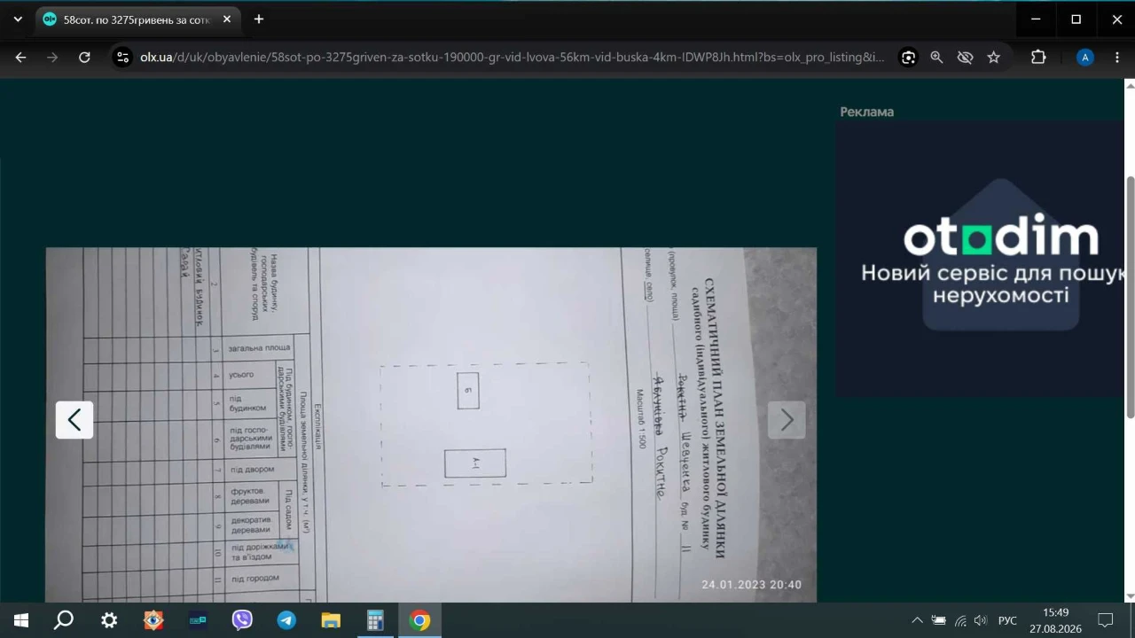Viewport: 1135px width, 638px height.
Task: Open Windows taskbar search
Action: tap(64, 620)
